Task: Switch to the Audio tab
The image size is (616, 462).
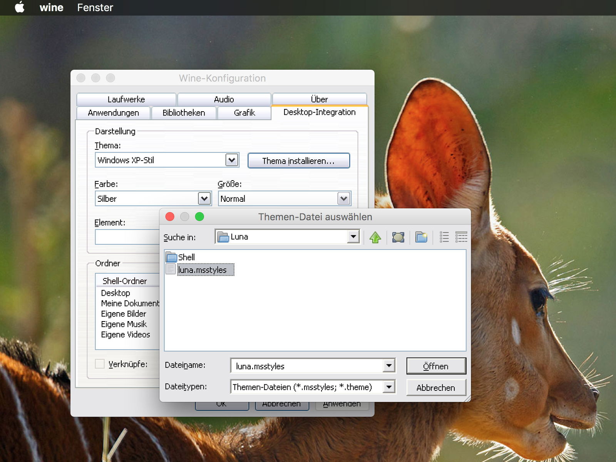Action: [x=224, y=99]
